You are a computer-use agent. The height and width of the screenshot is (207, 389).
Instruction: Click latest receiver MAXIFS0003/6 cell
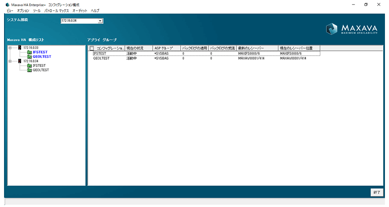point(249,54)
